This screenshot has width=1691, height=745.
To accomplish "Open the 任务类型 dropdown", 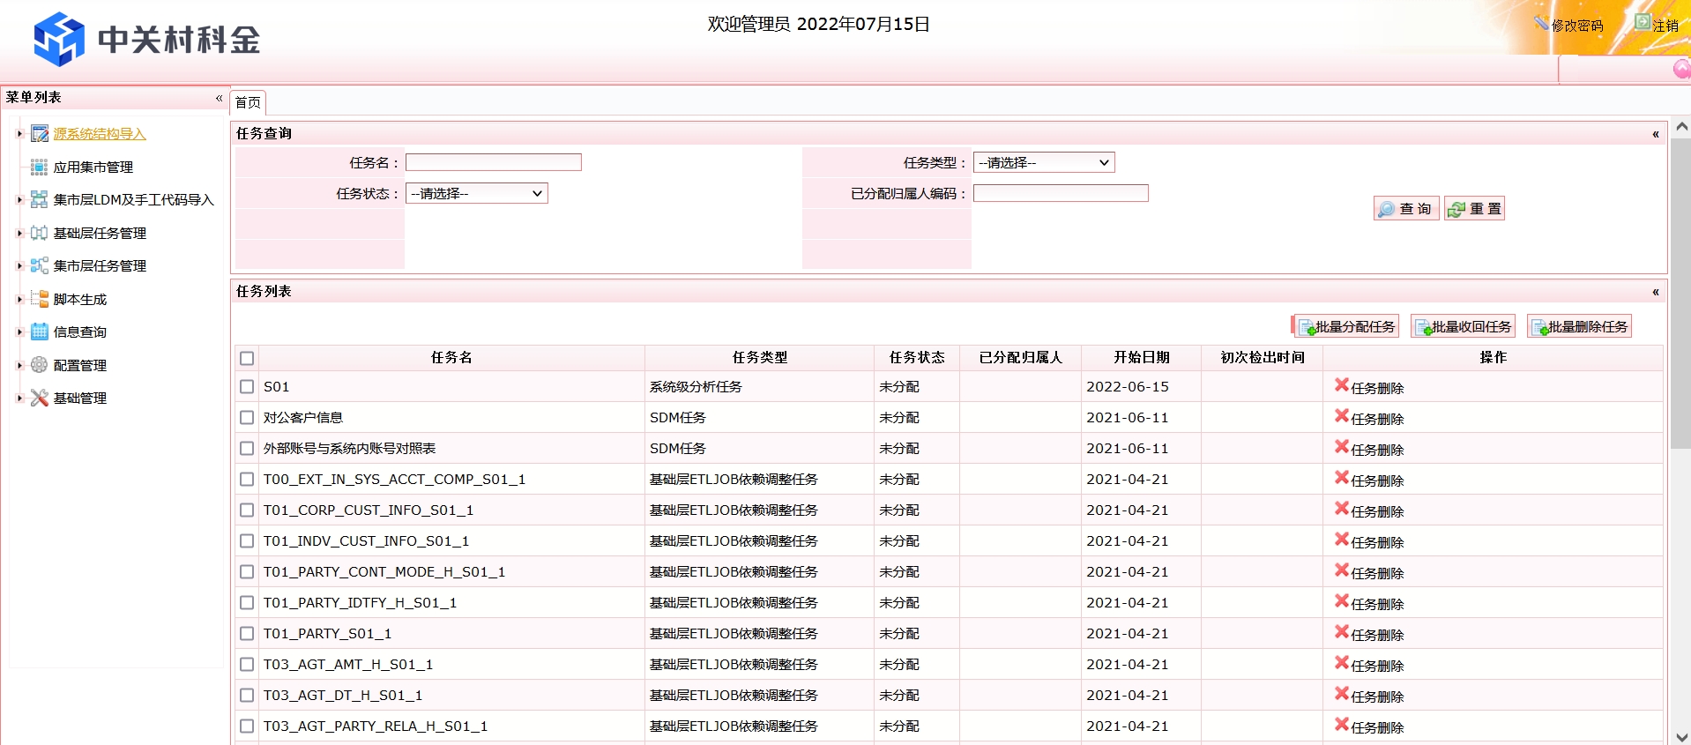I will [1044, 162].
